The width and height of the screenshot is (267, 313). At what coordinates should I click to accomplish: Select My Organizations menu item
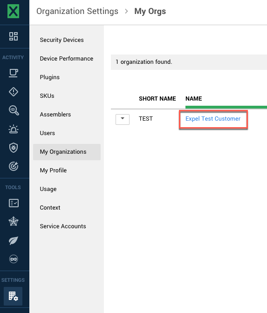(x=67, y=152)
